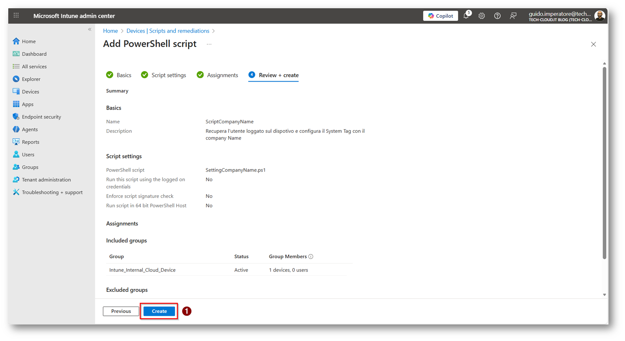Click the Previous button

(x=121, y=311)
